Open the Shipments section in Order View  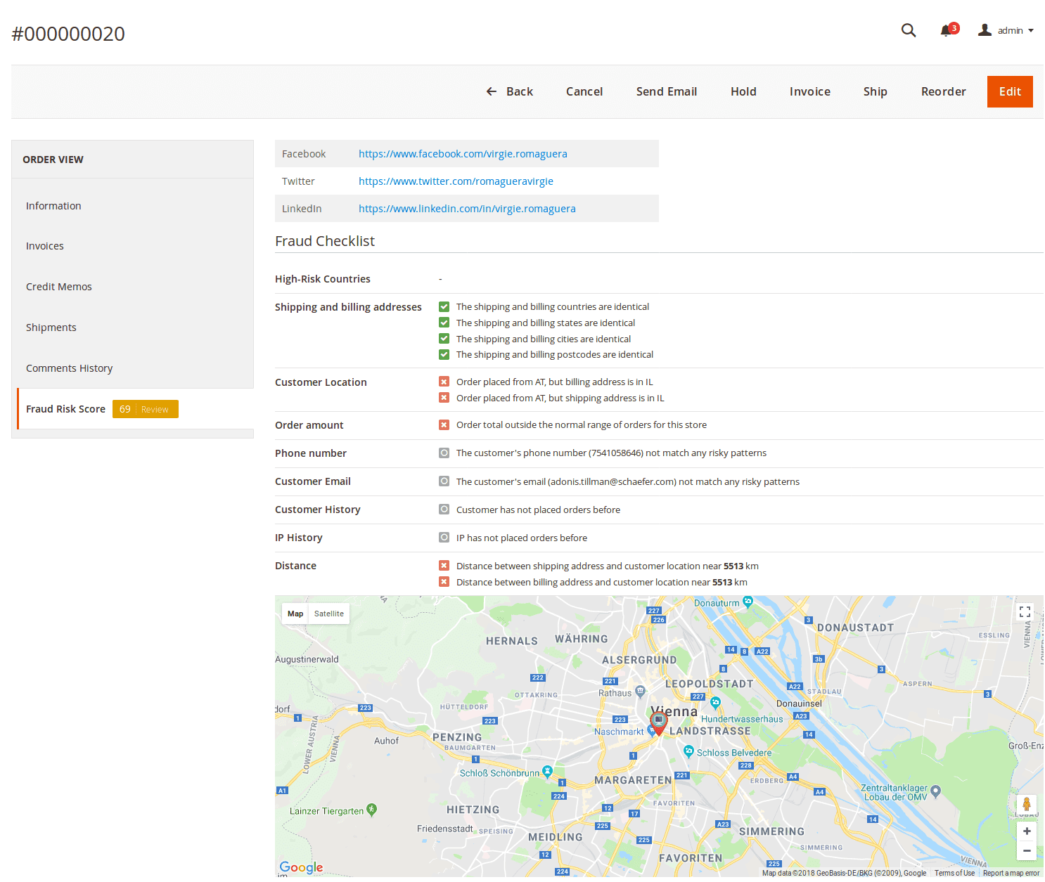point(51,327)
